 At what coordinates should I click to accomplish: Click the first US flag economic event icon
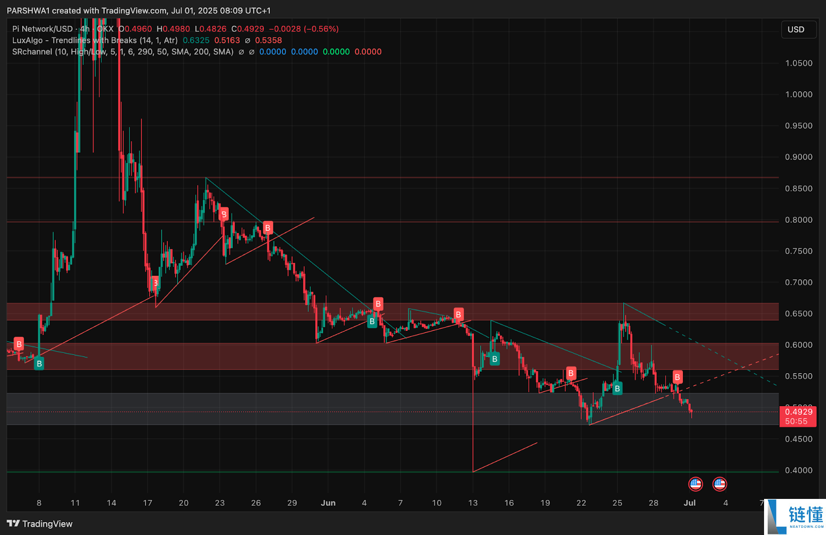[x=695, y=484]
